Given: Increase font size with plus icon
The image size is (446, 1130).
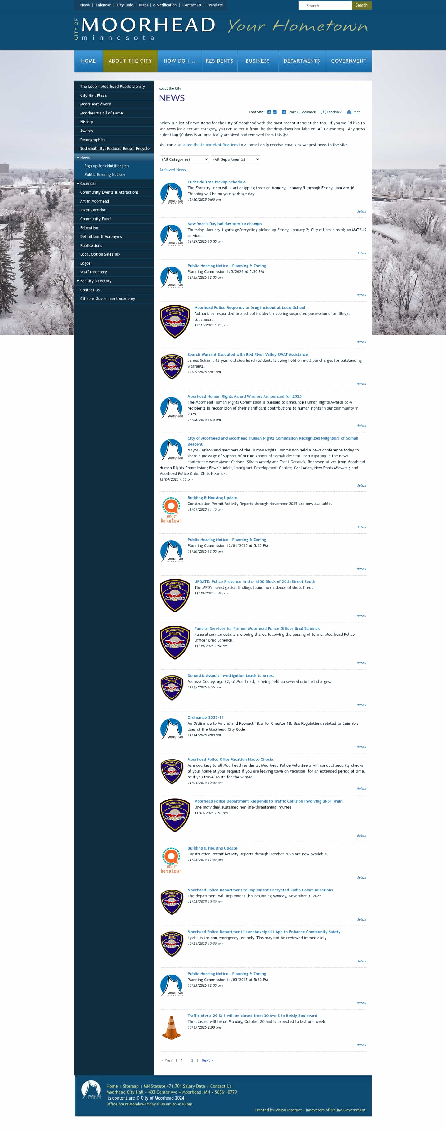Looking at the screenshot, I should 269,112.
